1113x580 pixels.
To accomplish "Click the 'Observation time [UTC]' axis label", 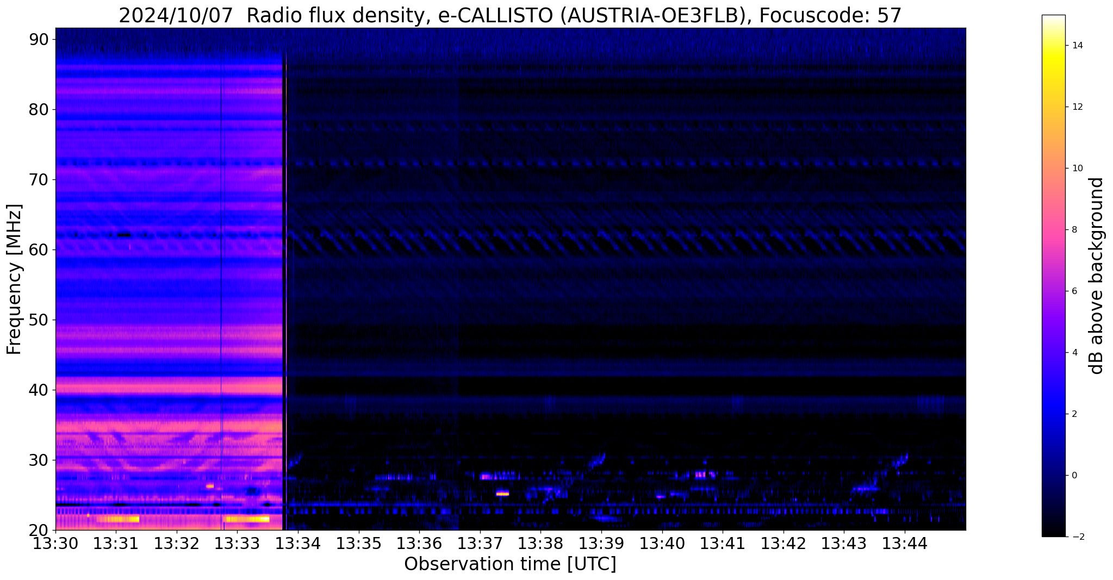I will point(510,564).
